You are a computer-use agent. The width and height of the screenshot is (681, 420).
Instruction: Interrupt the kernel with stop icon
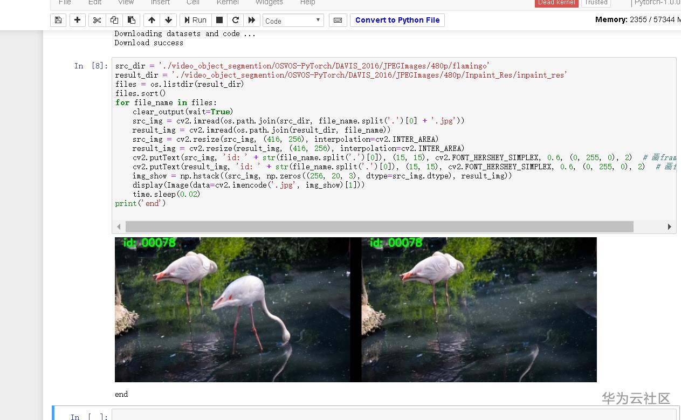(x=219, y=20)
